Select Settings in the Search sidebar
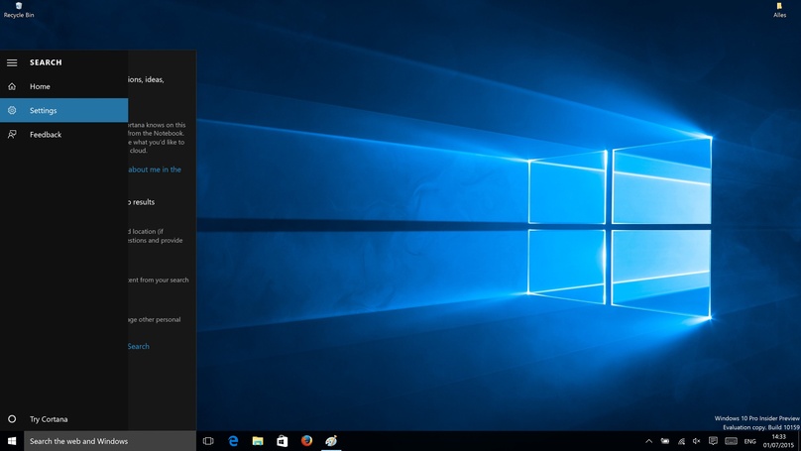 43,110
